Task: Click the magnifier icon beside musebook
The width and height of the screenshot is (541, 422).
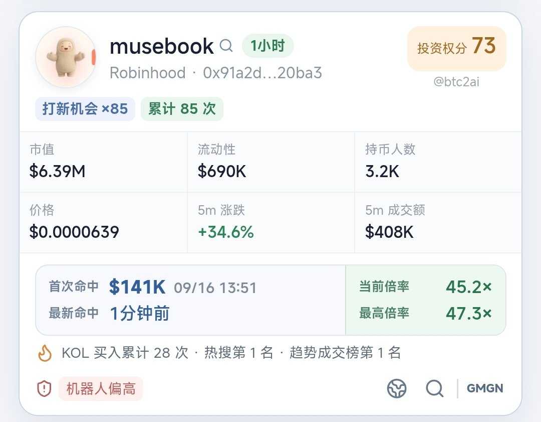Action: pos(226,46)
